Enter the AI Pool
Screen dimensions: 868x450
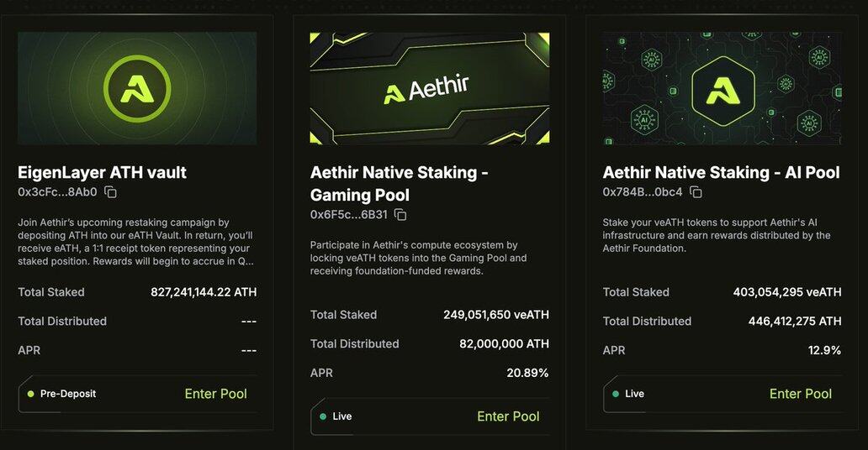point(800,394)
